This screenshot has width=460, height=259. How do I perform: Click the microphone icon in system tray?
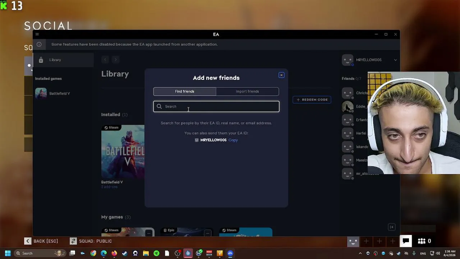pos(414,253)
